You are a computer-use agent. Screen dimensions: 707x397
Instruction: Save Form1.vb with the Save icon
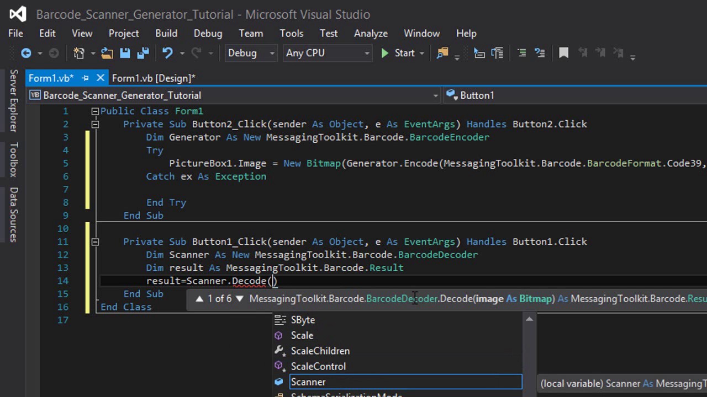tap(125, 53)
